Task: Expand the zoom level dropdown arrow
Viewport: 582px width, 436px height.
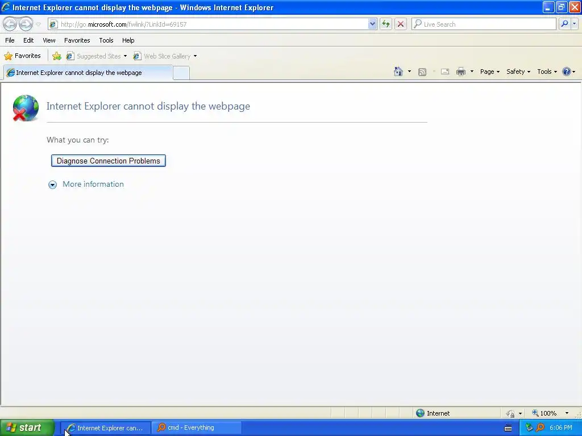Action: coord(567,413)
